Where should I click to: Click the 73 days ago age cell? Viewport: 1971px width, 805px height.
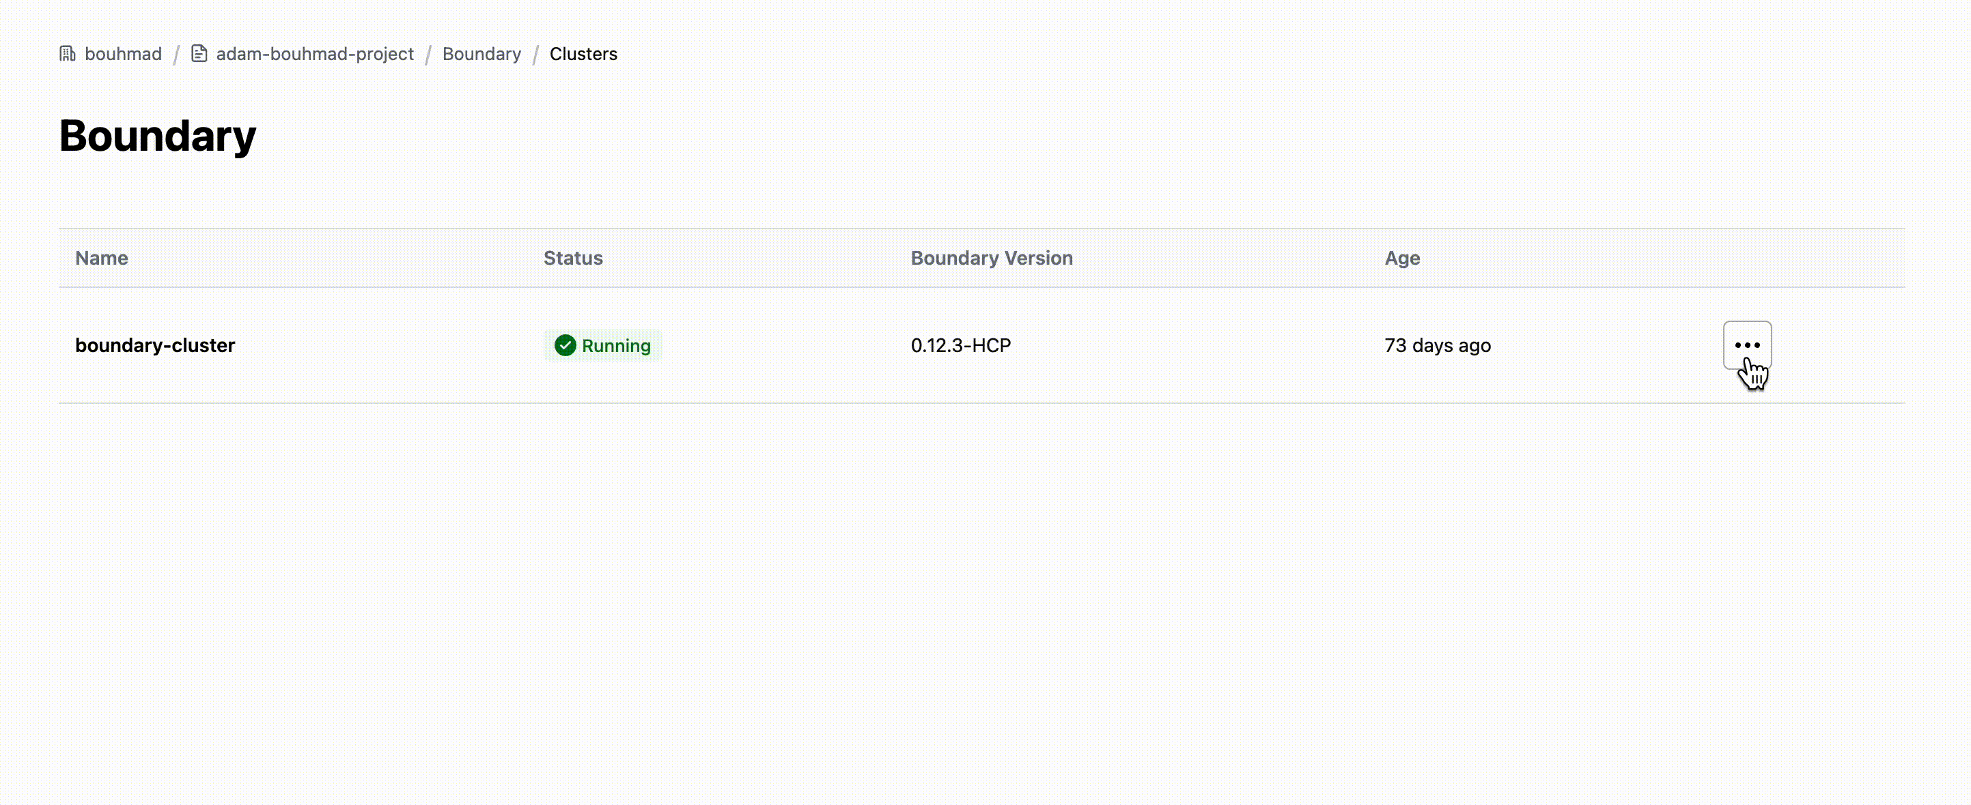1437,346
